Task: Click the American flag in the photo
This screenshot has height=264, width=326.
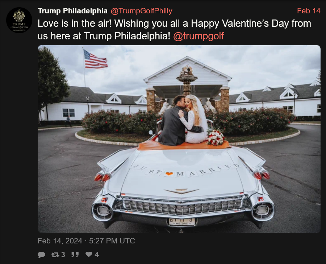Action: point(95,59)
